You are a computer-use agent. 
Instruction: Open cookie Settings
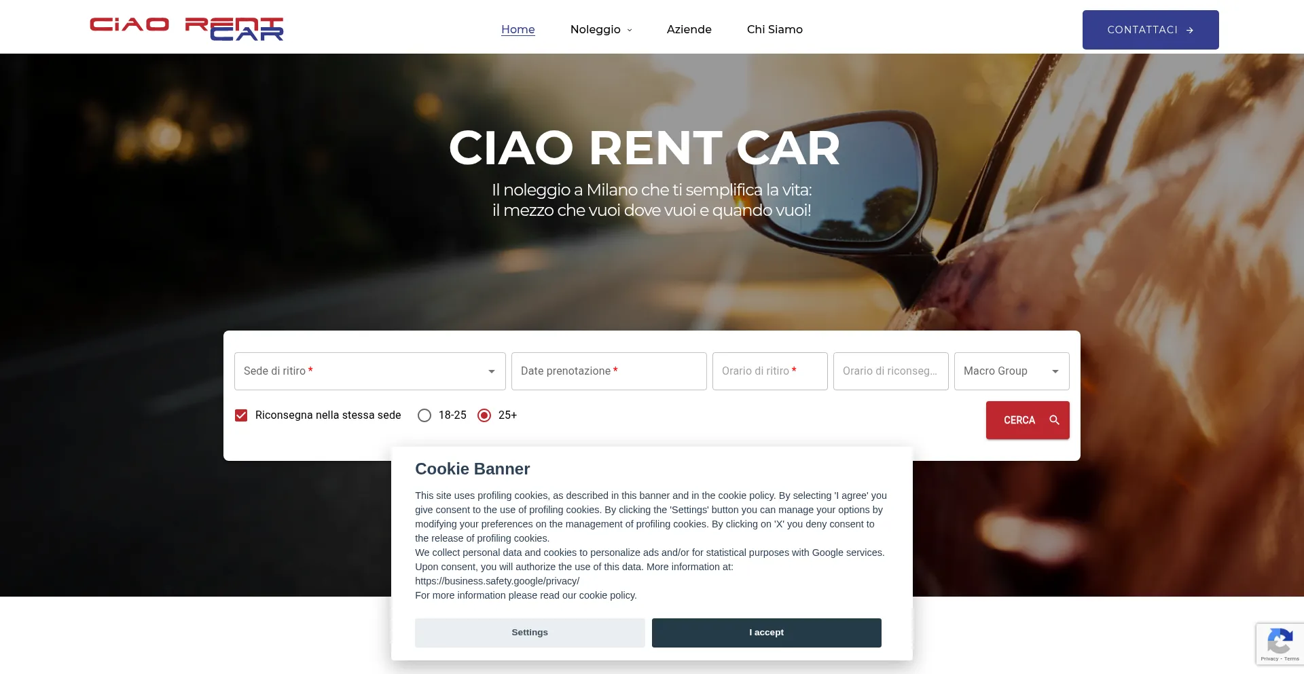tap(530, 633)
